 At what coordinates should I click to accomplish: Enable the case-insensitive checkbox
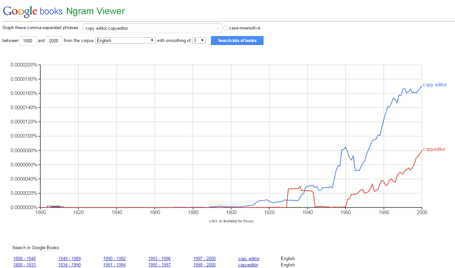coord(226,28)
